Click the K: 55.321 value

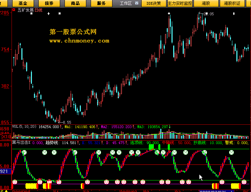92,142
